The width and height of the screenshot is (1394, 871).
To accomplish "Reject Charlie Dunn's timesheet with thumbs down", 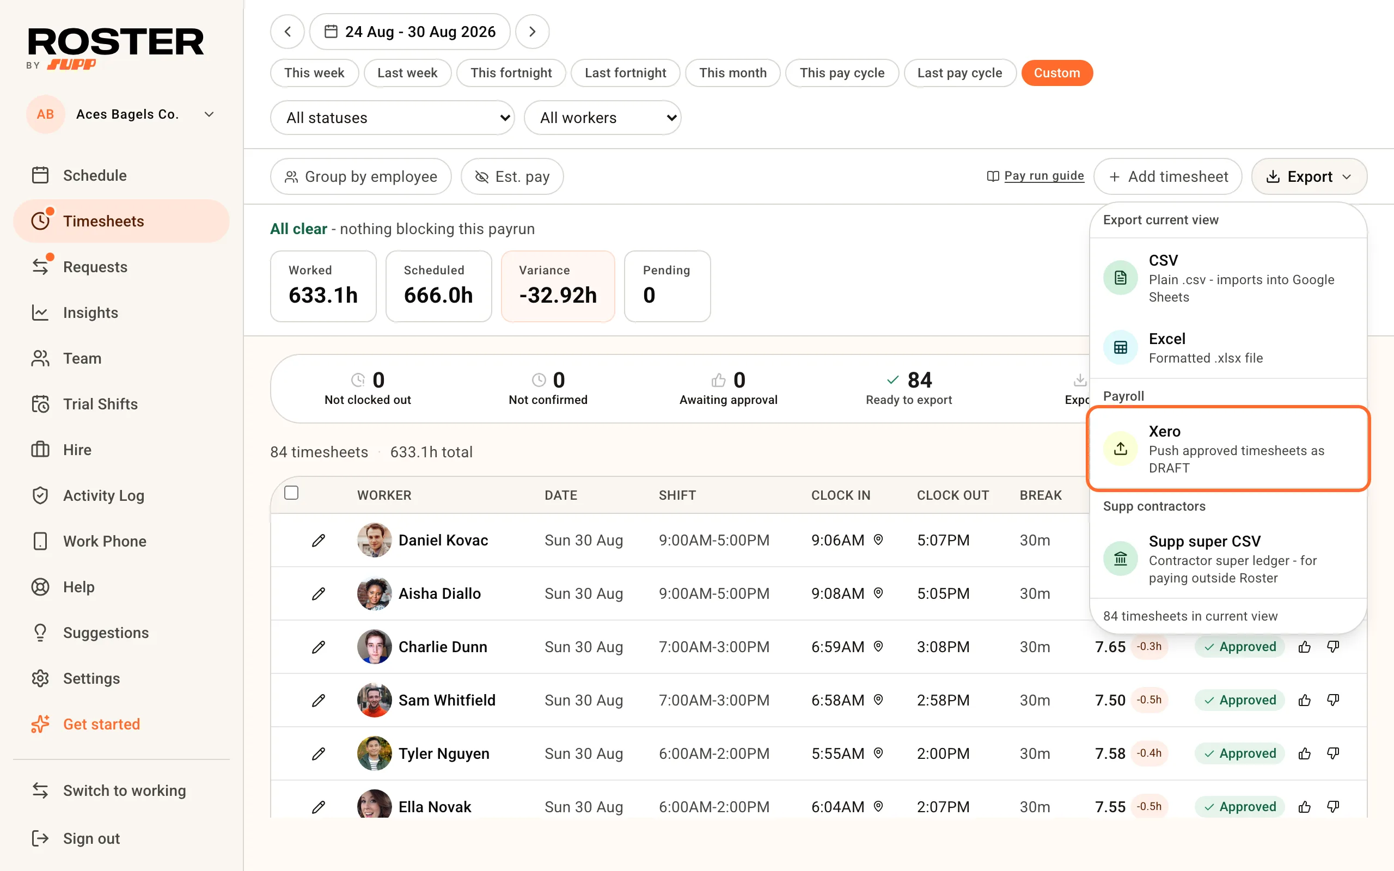I will [1333, 647].
